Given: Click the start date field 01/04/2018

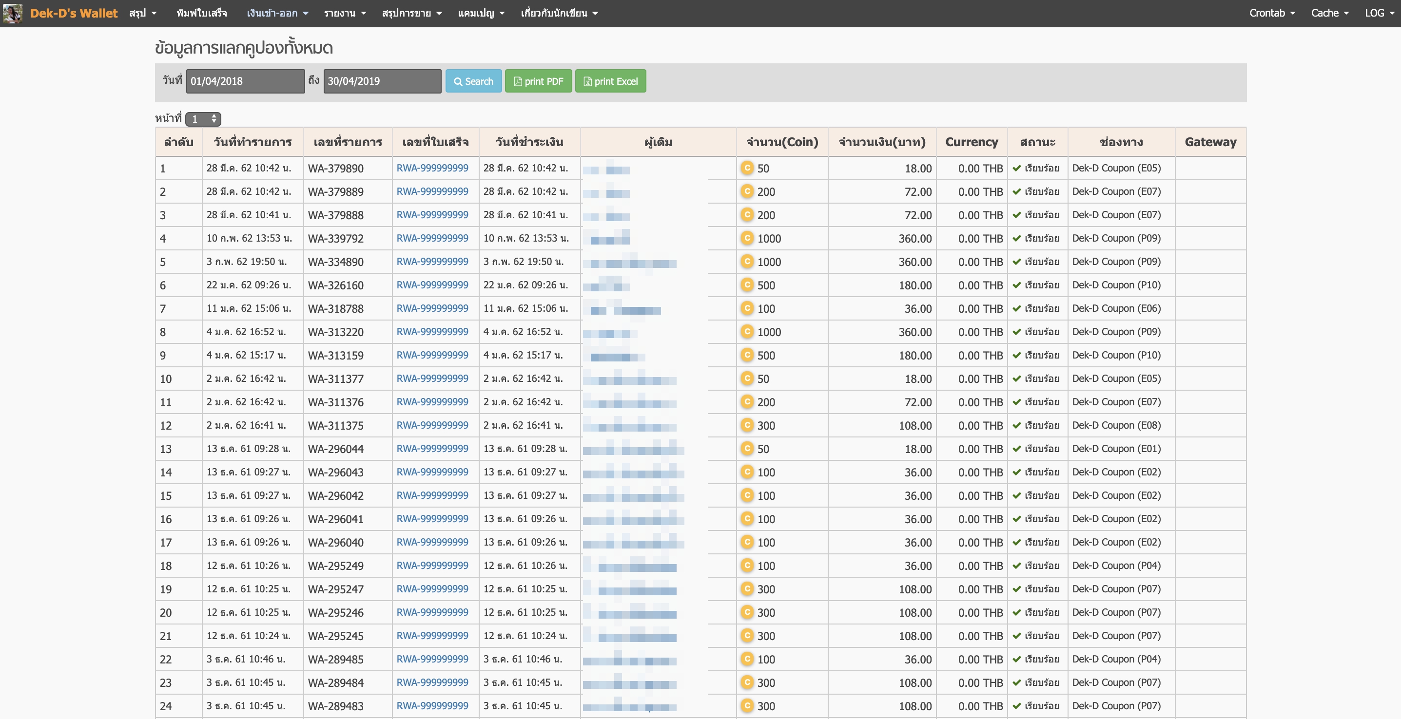Looking at the screenshot, I should tap(245, 81).
